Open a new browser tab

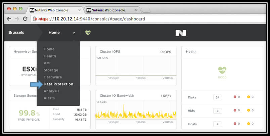point(146,10)
